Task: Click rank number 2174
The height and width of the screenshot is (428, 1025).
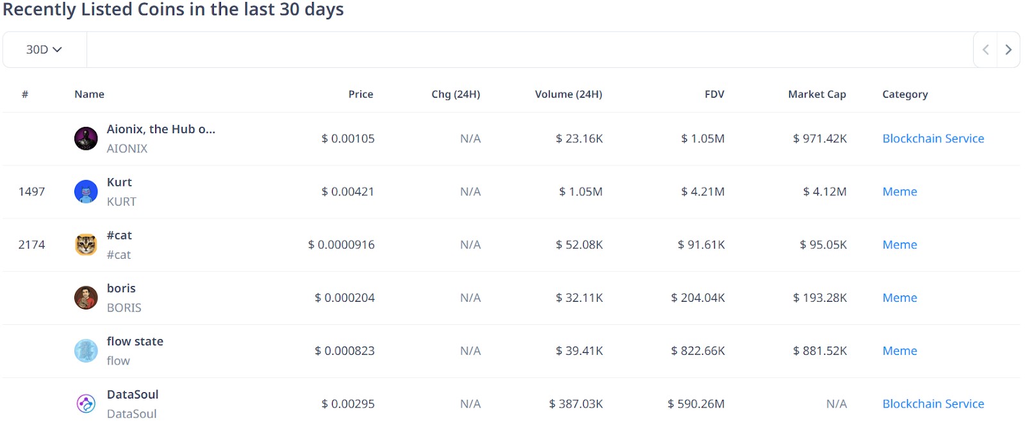Action: (31, 245)
